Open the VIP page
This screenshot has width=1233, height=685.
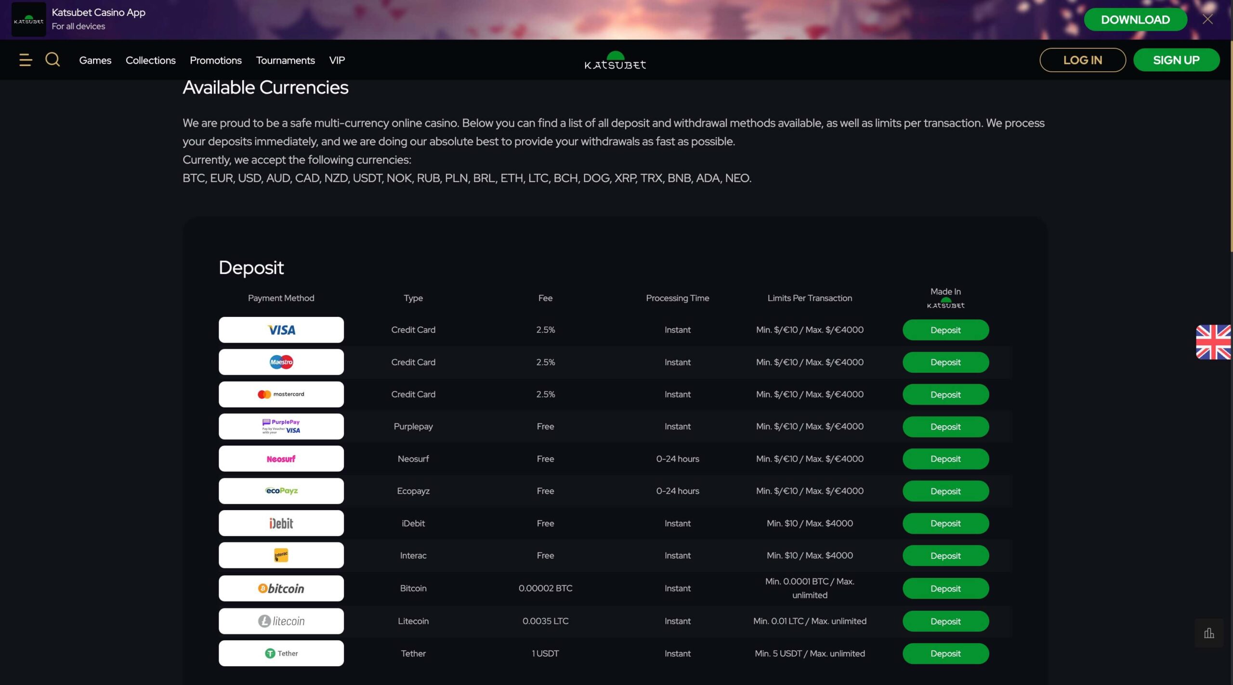pyautogui.click(x=337, y=60)
